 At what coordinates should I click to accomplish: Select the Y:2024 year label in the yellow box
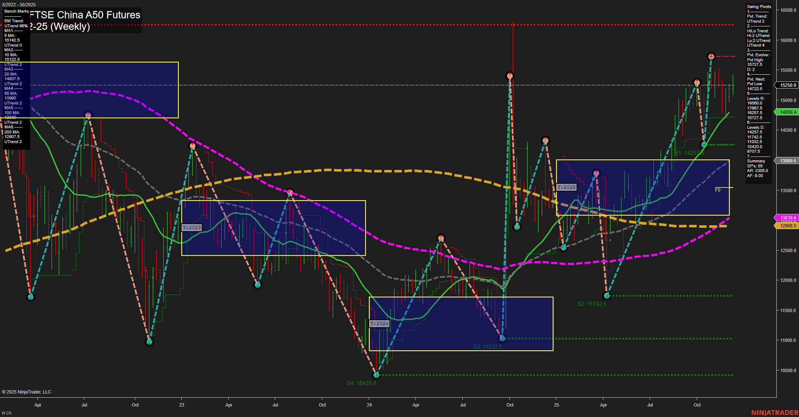click(379, 323)
